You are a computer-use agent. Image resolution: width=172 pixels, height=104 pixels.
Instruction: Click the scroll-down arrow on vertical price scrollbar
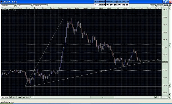[170, 83]
